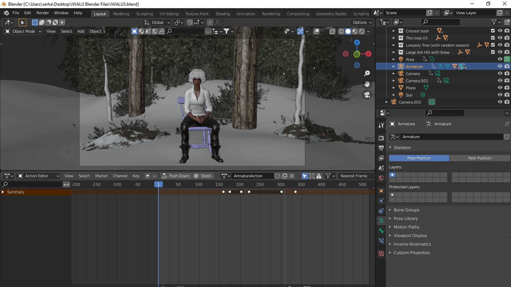511x287 pixels.
Task: Zoom in the viewport with magnifier icon
Action: pyautogui.click(x=367, y=73)
